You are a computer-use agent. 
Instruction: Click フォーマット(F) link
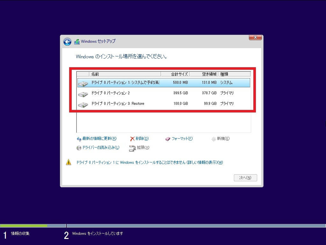point(182,139)
